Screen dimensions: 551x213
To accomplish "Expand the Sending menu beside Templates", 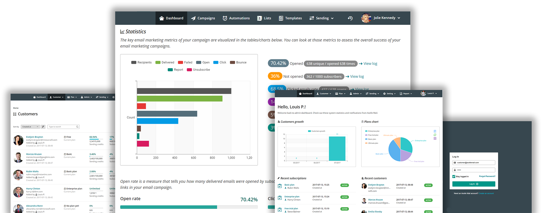I will pos(321,18).
